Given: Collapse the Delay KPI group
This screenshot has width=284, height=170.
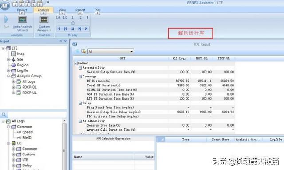Looking at the screenshot, I should [80, 103].
